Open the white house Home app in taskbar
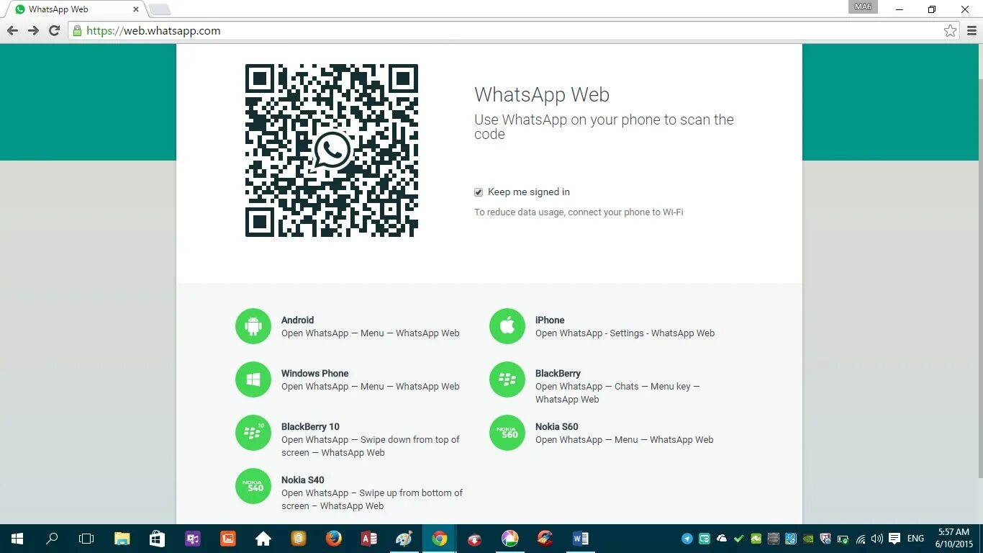This screenshot has width=983, height=553. (263, 539)
